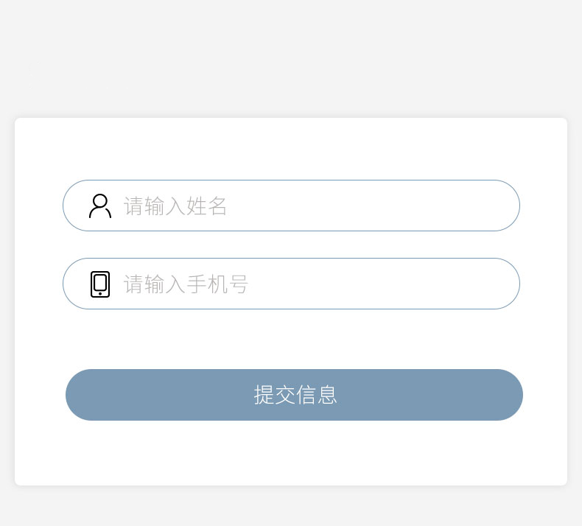Click the 提交信息 label text
Screen dimensions: 582x526
coord(295,395)
